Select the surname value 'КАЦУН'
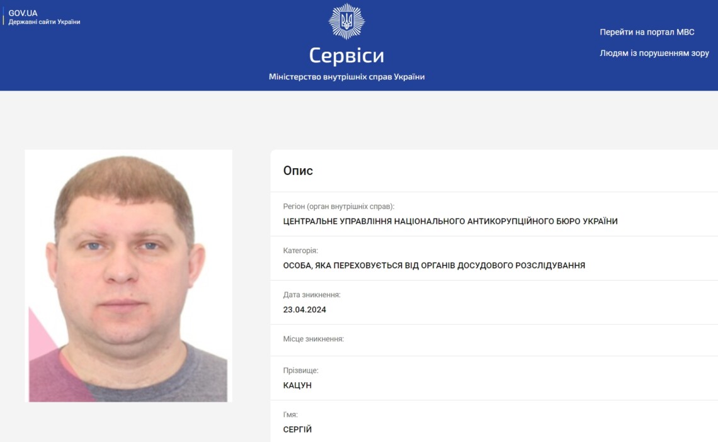This screenshot has height=442, width=718. (297, 385)
